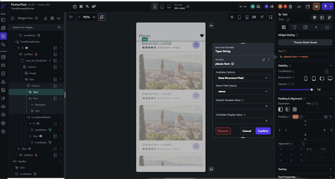Toggle light mode sun icon on canvas
335x179 pixels.
point(232,17)
